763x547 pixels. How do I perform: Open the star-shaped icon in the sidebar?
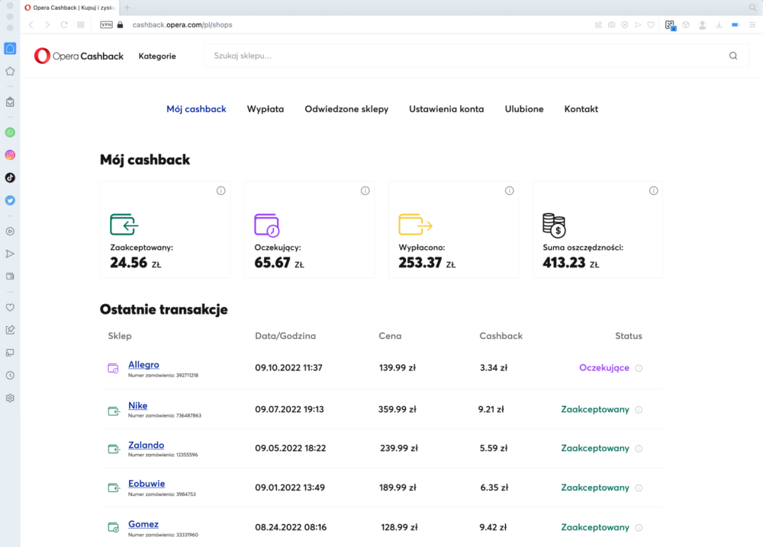pos(10,72)
